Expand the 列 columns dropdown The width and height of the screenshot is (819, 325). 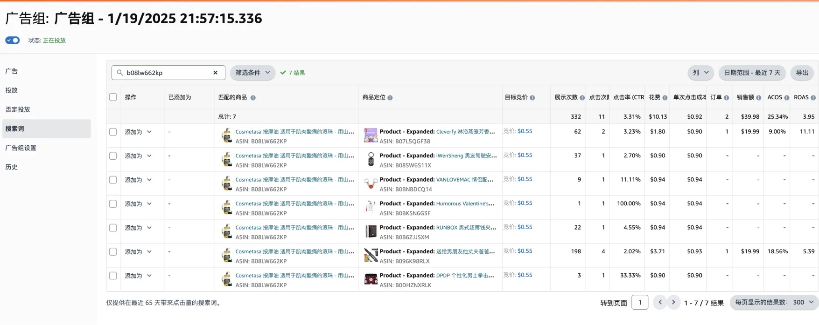point(700,73)
